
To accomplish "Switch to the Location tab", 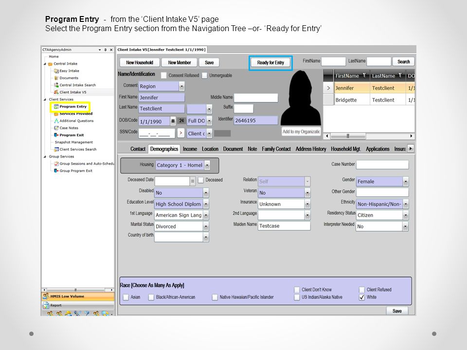I will 210,149.
